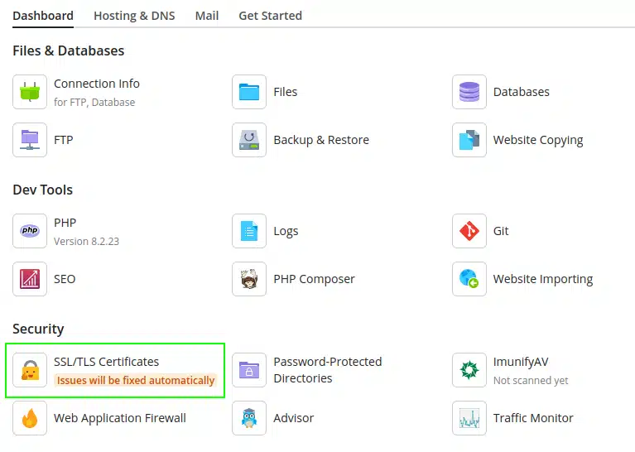Viewport: 635px width, 452px height.
Task: Open the ImunifyAV green icon
Action: click(469, 370)
